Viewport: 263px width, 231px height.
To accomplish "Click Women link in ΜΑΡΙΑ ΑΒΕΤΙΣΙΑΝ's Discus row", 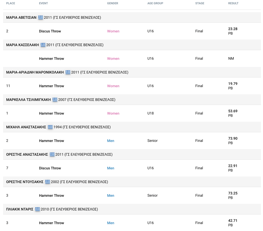I will [113, 31].
